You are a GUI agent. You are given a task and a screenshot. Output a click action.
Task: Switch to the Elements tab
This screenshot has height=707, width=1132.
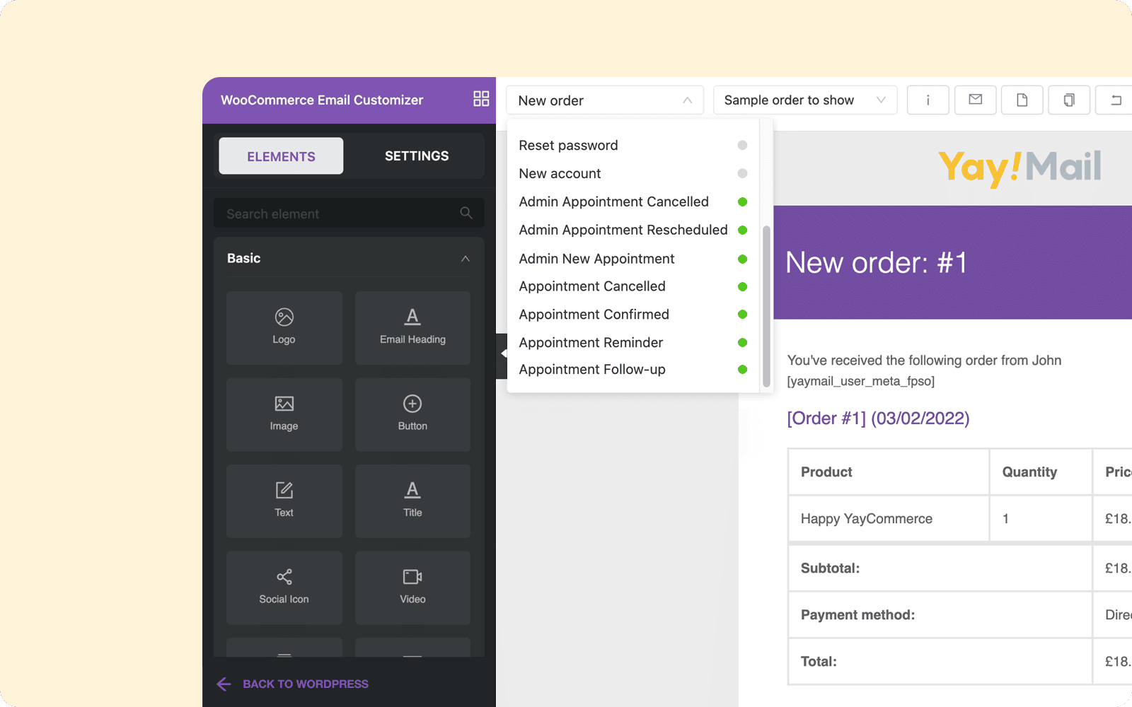click(281, 156)
